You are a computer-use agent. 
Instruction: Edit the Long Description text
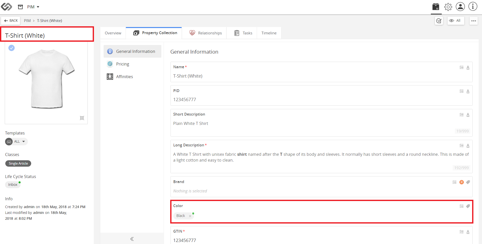coord(321,157)
